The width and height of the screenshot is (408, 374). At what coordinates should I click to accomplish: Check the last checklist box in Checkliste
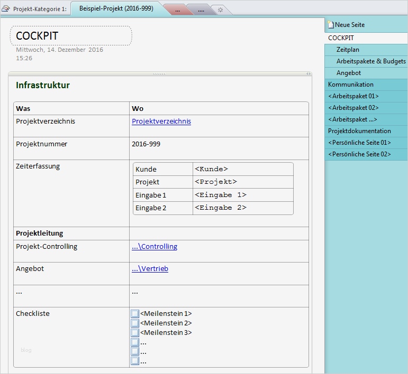(x=135, y=361)
